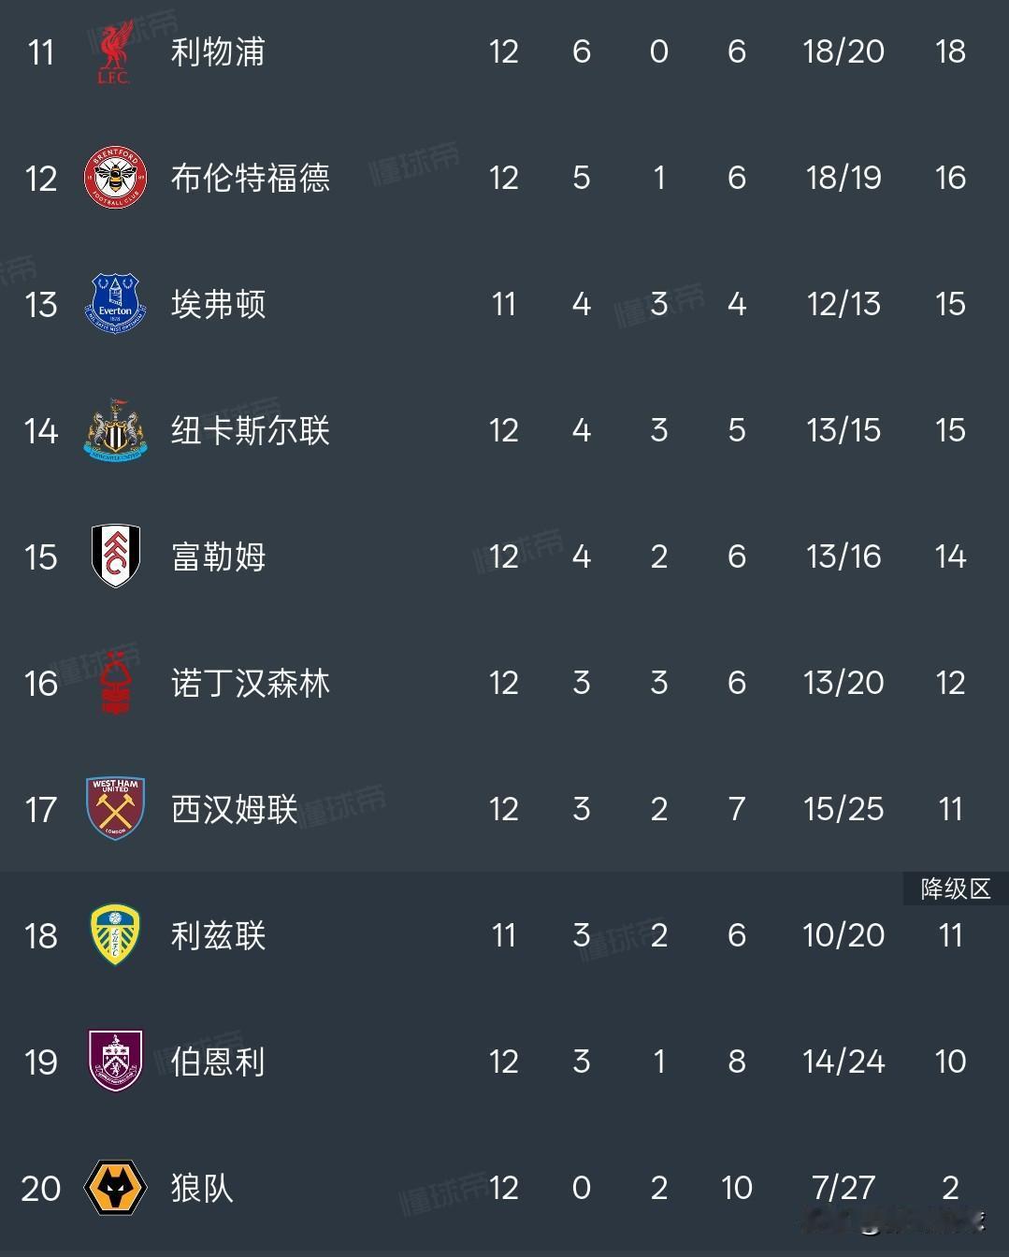Select 埃弗顿 matches played 11
Screen dimensions: 1009x1257
(504, 304)
